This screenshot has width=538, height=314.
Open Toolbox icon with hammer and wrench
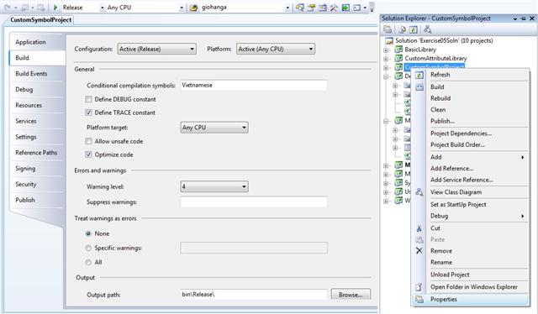click(x=334, y=8)
